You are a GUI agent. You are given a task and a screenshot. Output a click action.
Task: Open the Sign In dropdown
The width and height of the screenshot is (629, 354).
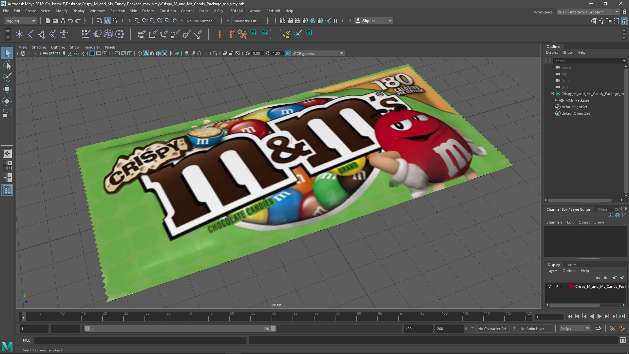[x=373, y=21]
